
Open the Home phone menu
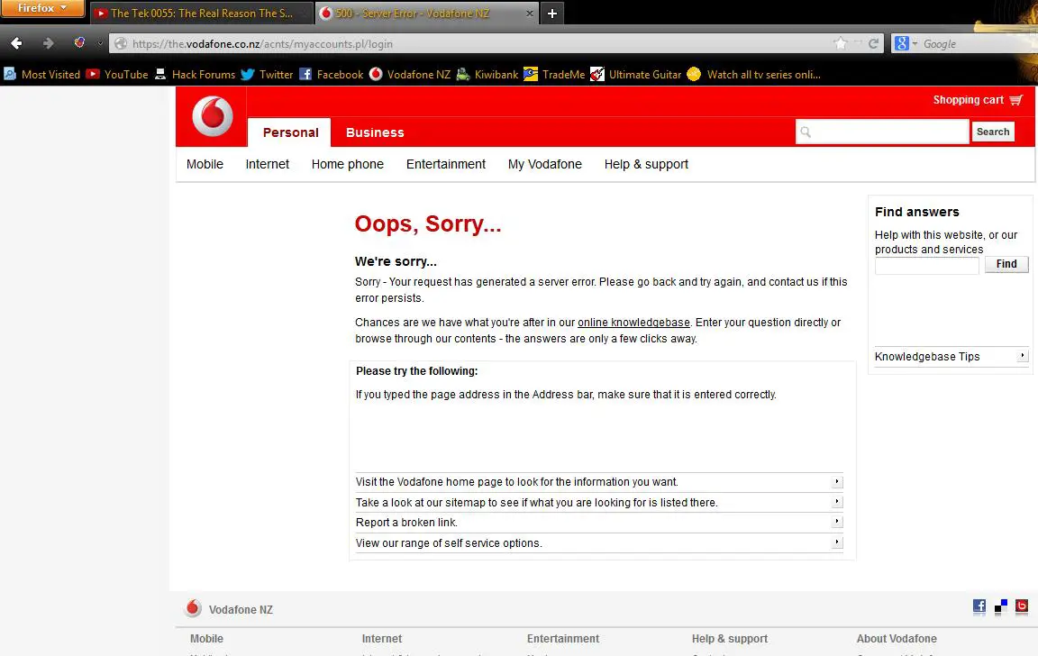pyautogui.click(x=348, y=164)
